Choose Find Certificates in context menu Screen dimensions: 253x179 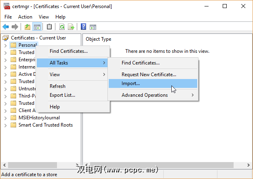tap(73, 51)
